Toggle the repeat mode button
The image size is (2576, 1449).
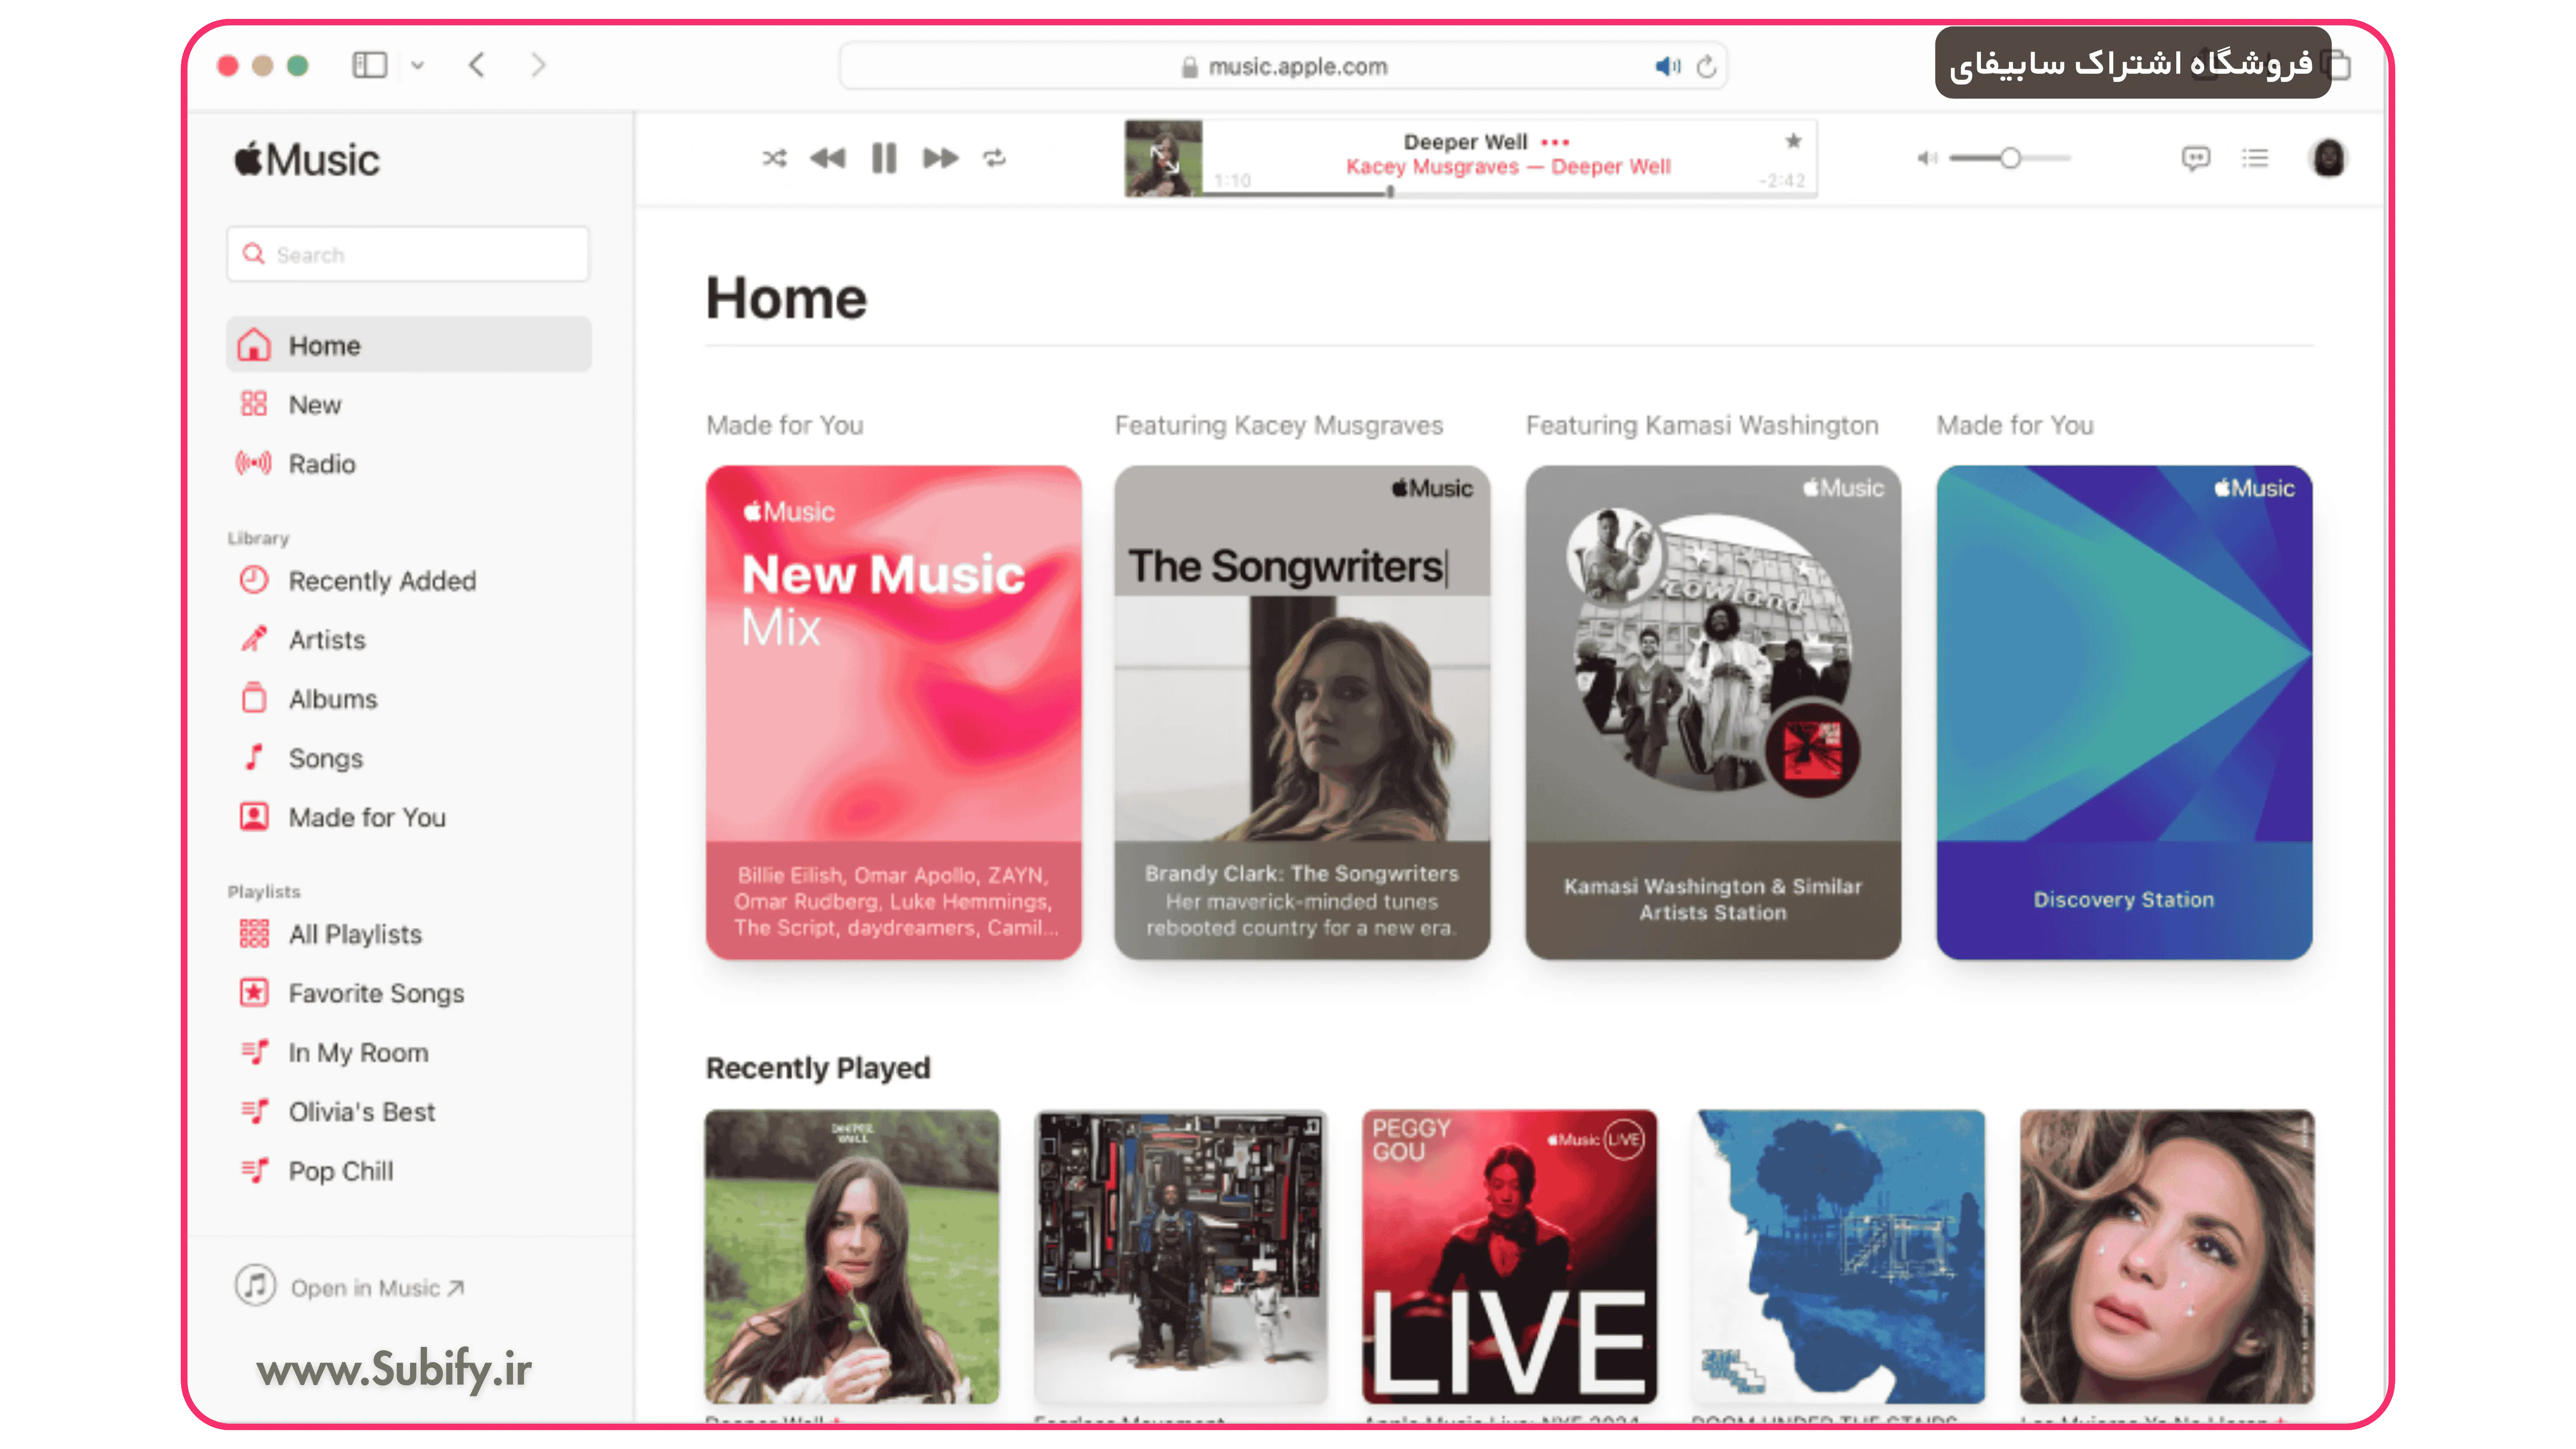pyautogui.click(x=994, y=158)
